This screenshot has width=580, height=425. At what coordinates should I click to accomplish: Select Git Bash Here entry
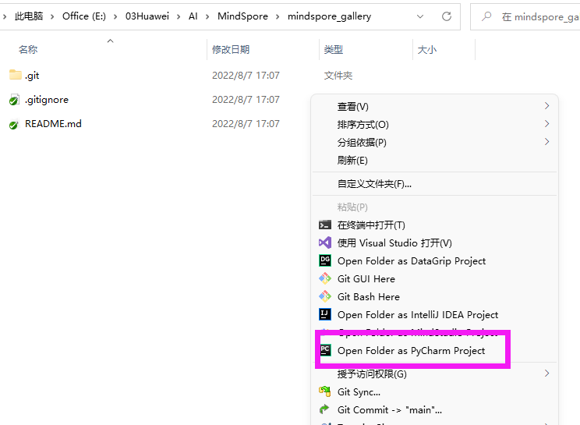pyautogui.click(x=369, y=297)
